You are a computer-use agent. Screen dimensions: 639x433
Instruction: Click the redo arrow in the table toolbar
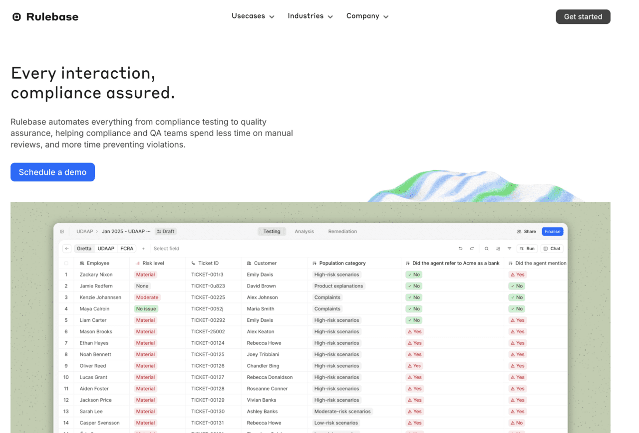point(472,248)
